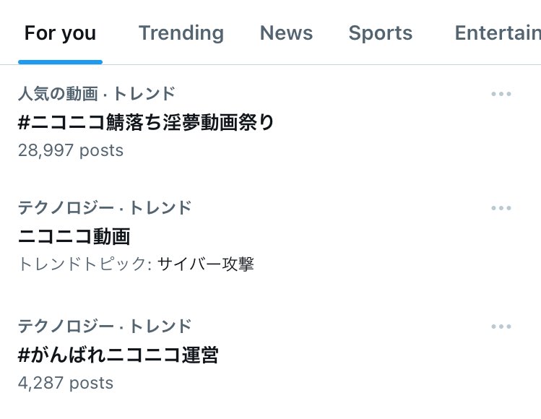Image resolution: width=541 pixels, height=419 pixels.
Task: Click empty space right of サイバー攻撃
Action: pos(376,264)
